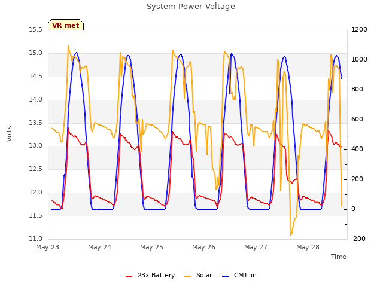This screenshot has height=287, width=383.
Task: Toggle the Solar legend entry
Action: pyautogui.click(x=198, y=275)
